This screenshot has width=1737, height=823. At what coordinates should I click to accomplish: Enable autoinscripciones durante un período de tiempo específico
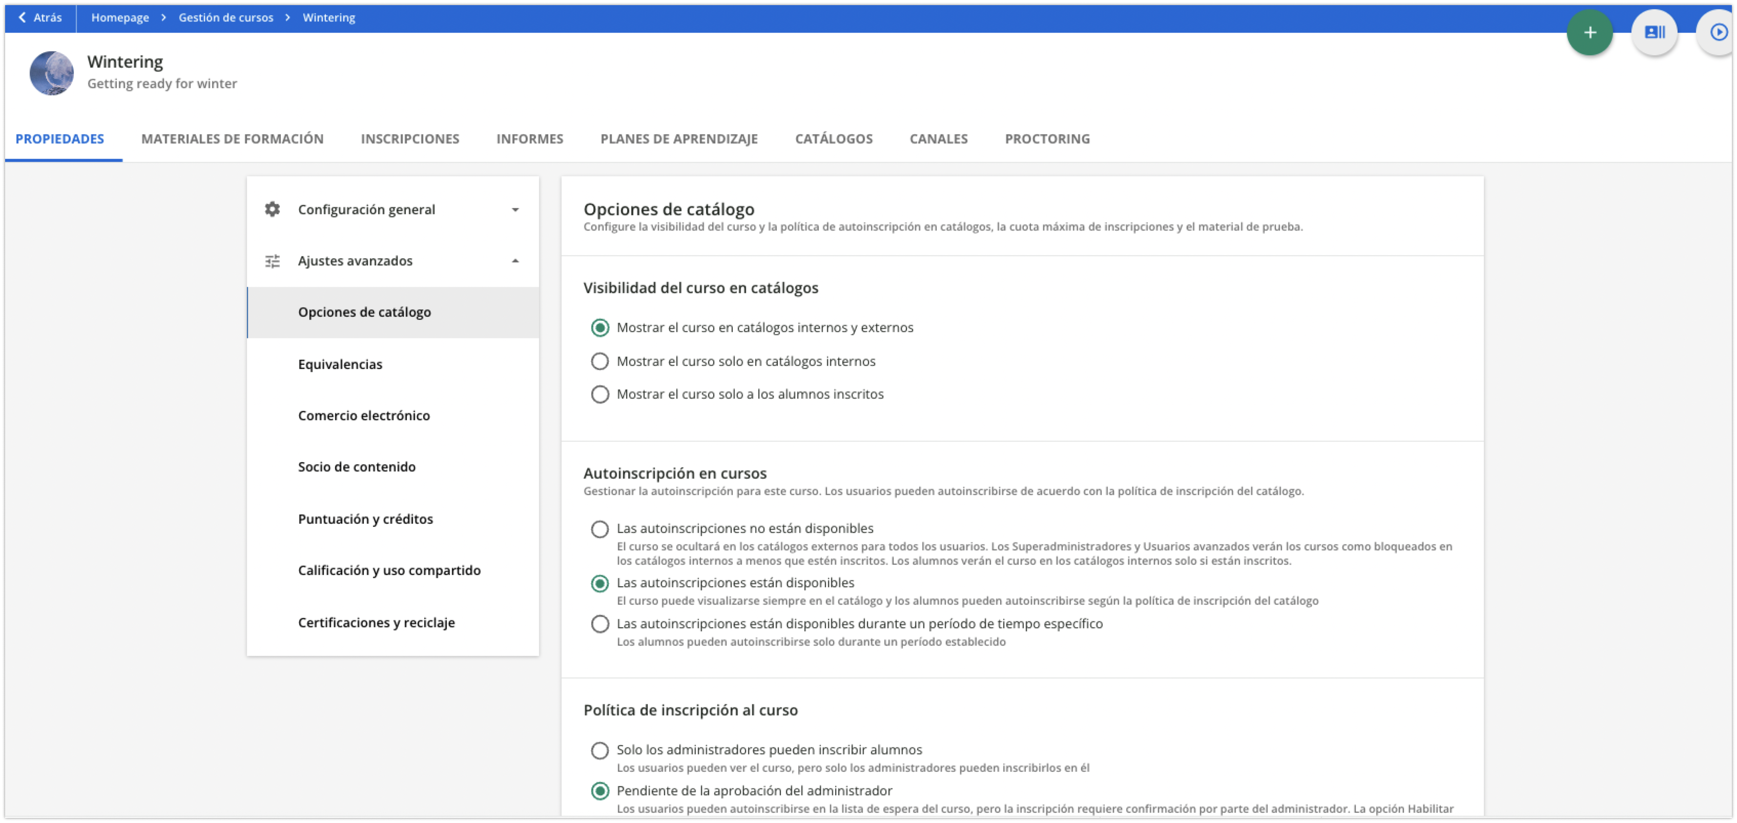[599, 623]
